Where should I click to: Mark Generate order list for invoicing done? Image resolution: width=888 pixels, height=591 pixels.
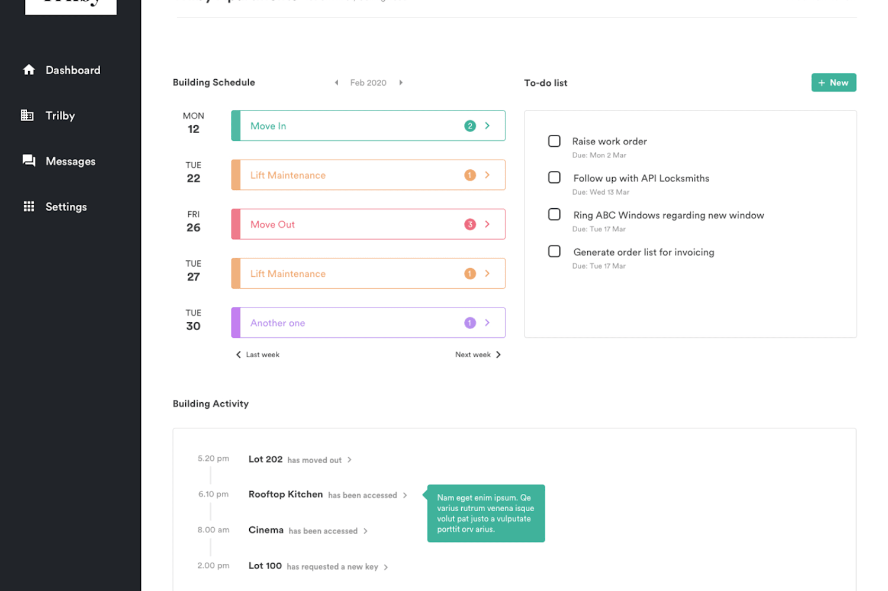554,251
